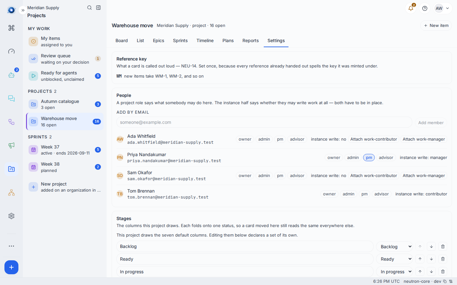Image resolution: width=457 pixels, height=285 pixels.
Task: Click the New item button
Action: 436,26
